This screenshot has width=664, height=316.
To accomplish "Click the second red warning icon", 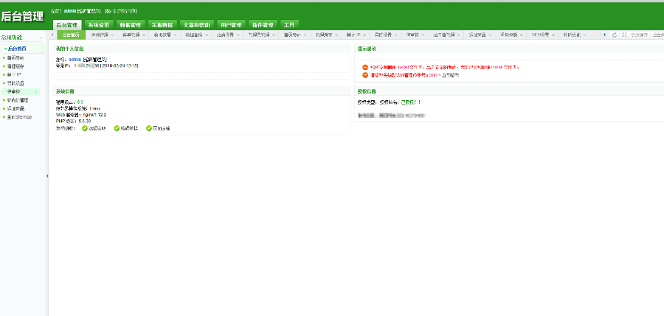I will [365, 75].
